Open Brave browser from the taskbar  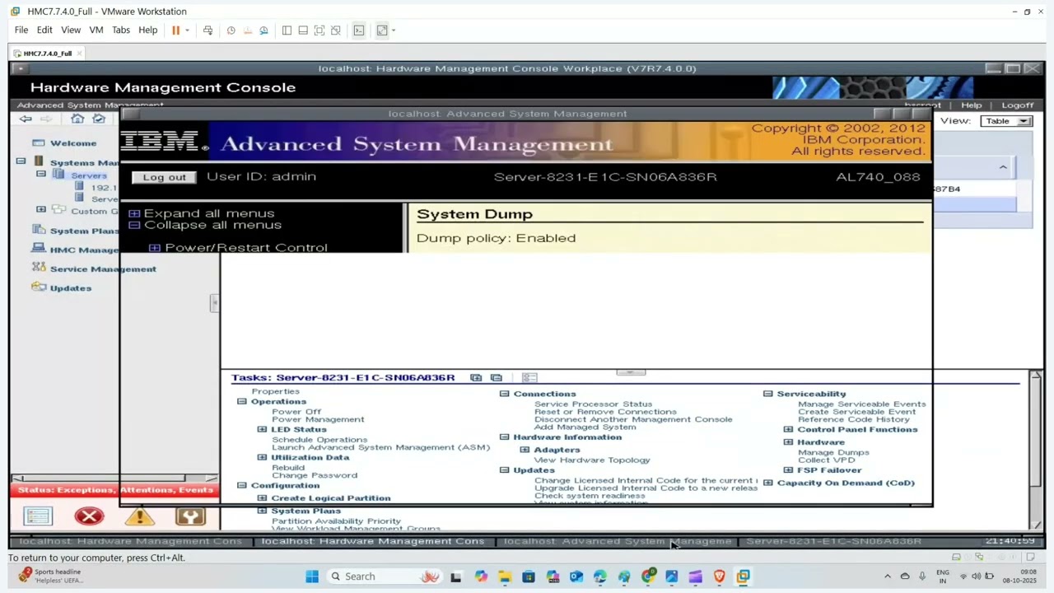pyautogui.click(x=719, y=577)
